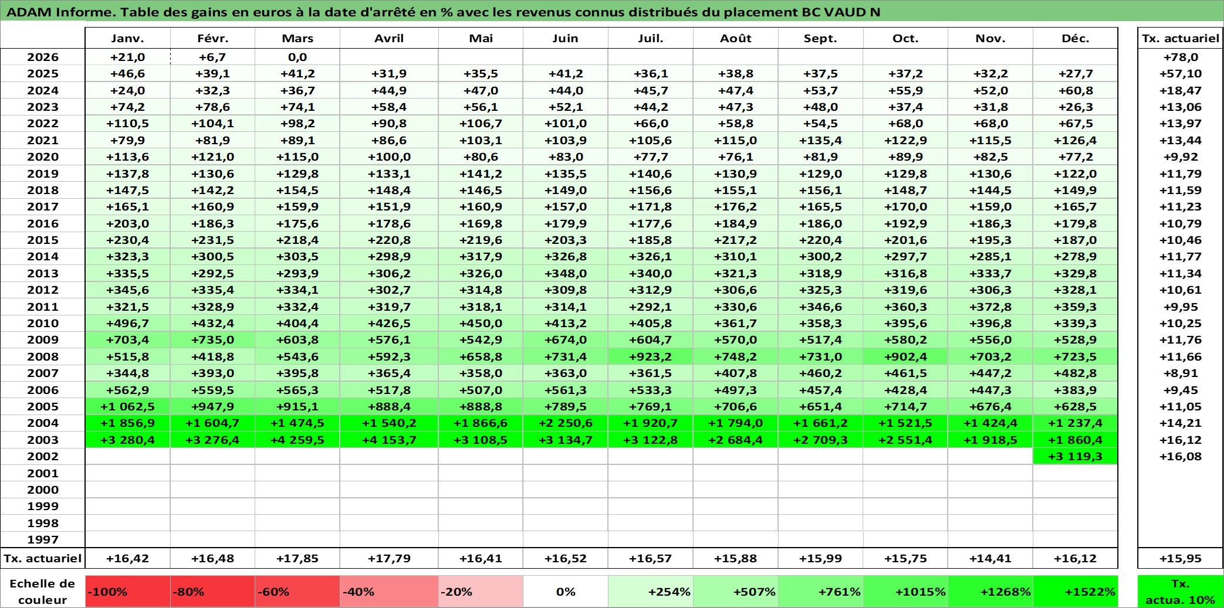Click the overall actuarial rate +15,95
This screenshot has width=1224, height=608.
pyautogui.click(x=1181, y=558)
